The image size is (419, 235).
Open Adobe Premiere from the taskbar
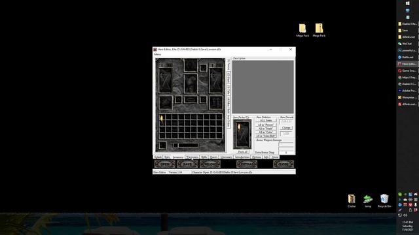point(407,91)
